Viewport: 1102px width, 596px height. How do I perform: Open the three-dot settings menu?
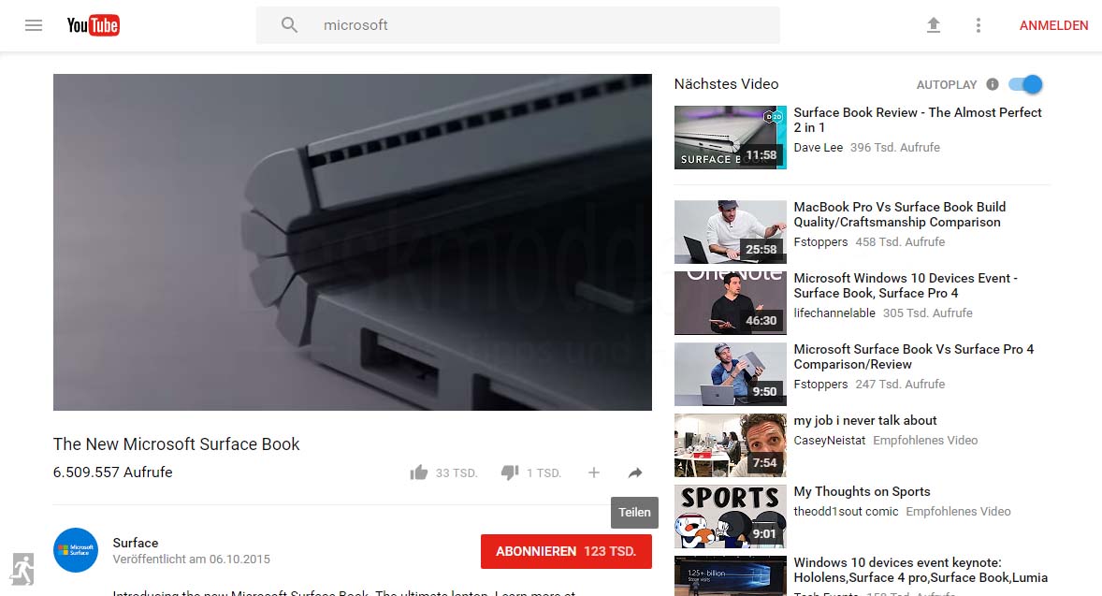click(979, 25)
